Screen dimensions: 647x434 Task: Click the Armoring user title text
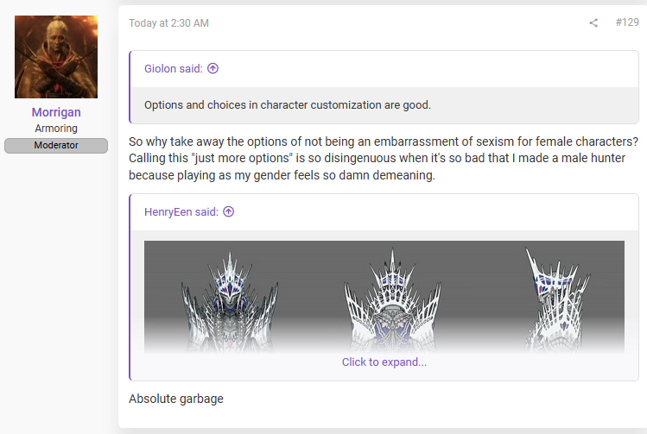pos(56,129)
